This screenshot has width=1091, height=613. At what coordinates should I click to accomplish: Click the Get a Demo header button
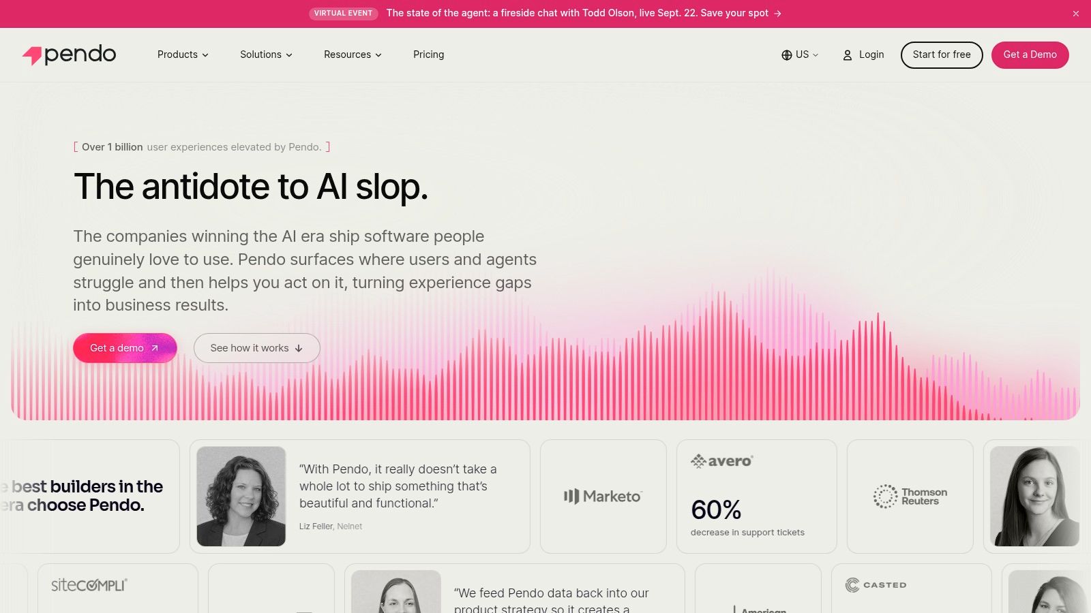1030,55
